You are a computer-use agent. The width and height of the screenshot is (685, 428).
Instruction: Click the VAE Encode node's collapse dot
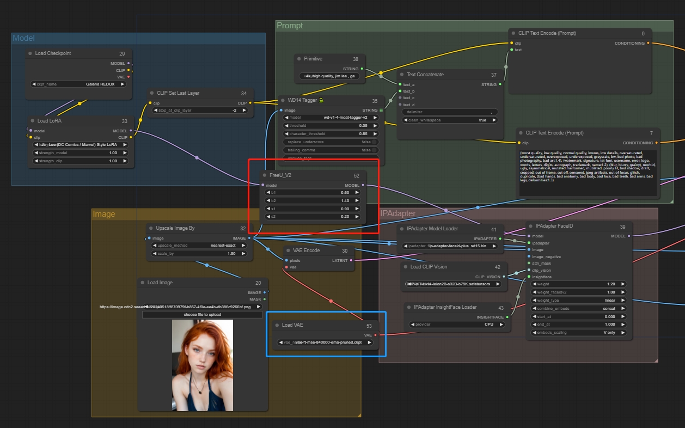coord(289,250)
